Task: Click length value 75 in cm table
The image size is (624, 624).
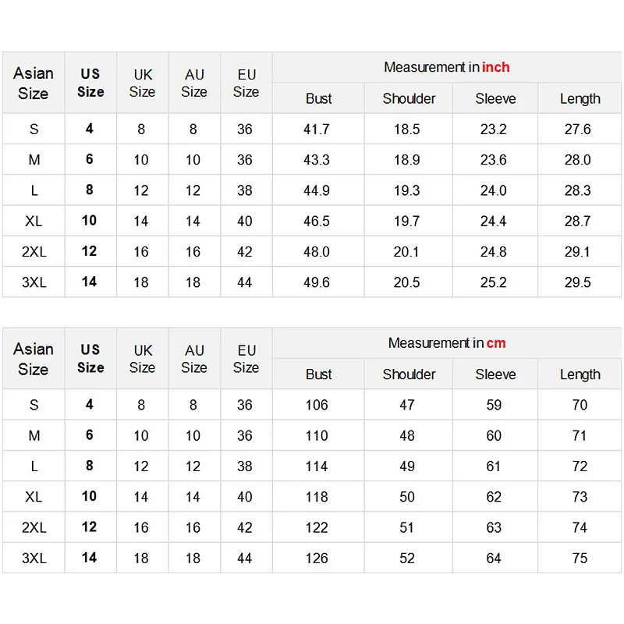Action: [580, 558]
